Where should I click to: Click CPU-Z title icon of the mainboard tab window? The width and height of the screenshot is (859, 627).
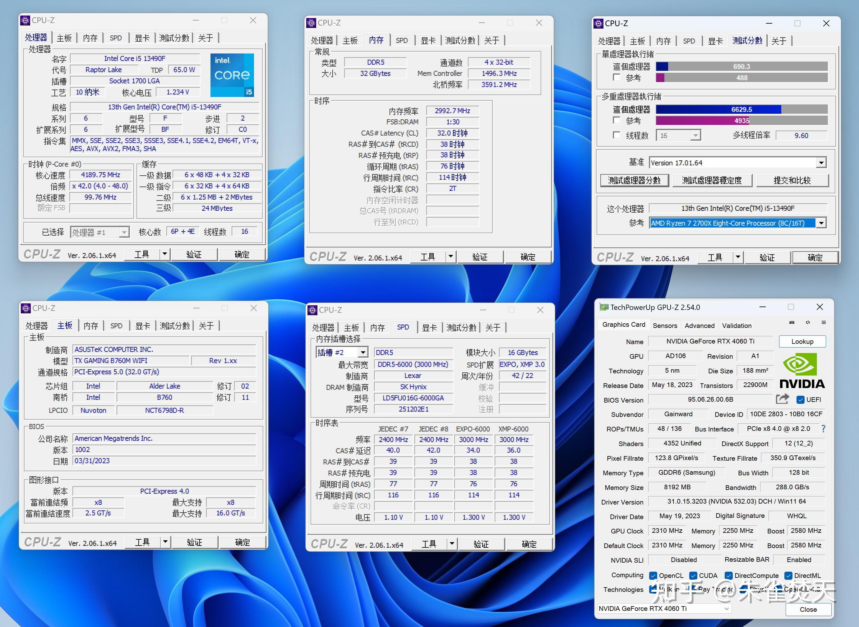(26, 308)
